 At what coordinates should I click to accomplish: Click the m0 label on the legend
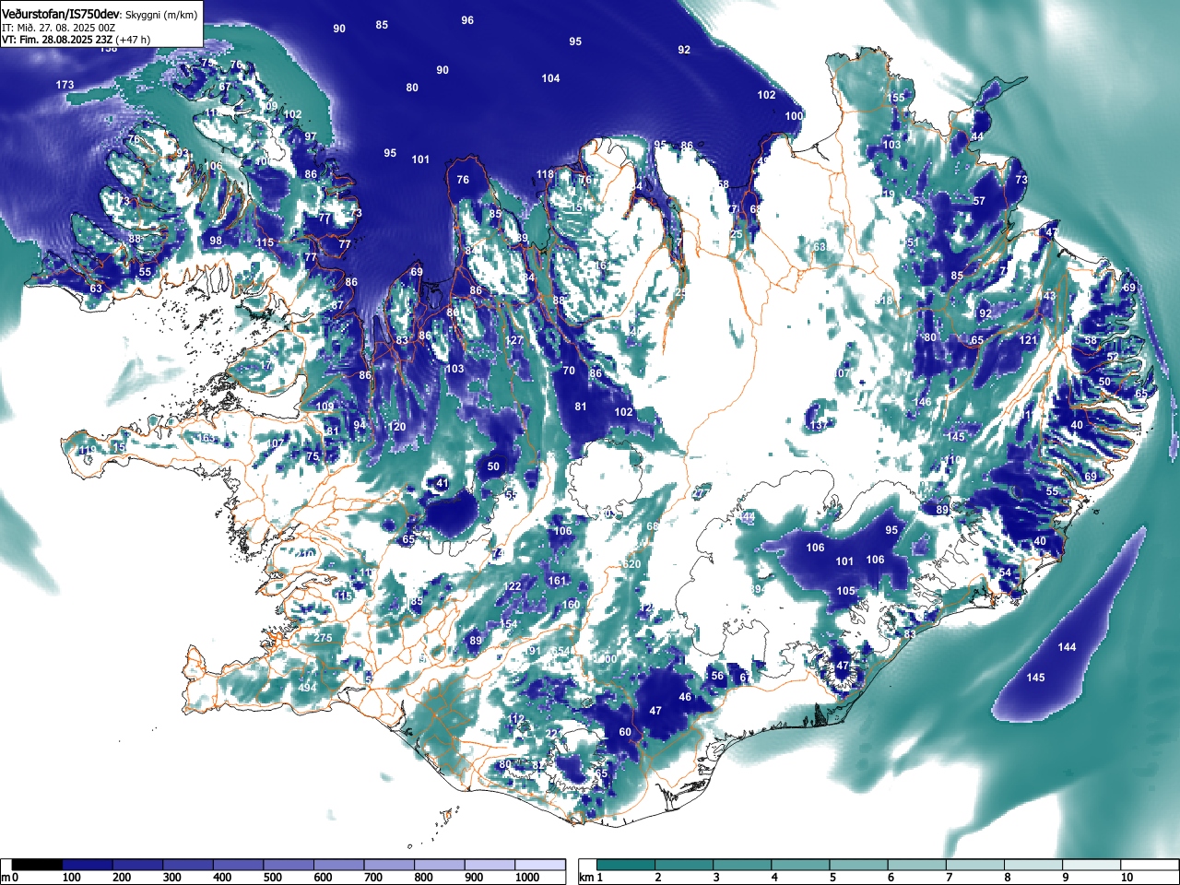[x=9, y=878]
